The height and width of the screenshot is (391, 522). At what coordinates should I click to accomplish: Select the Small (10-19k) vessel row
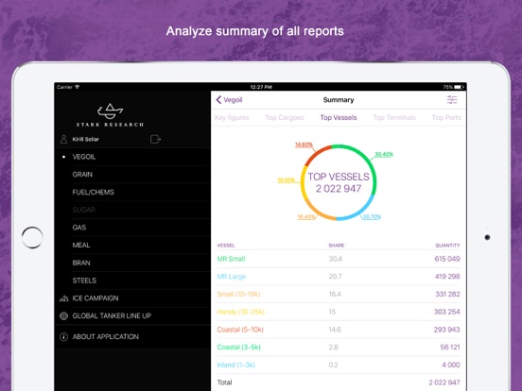[x=339, y=294]
